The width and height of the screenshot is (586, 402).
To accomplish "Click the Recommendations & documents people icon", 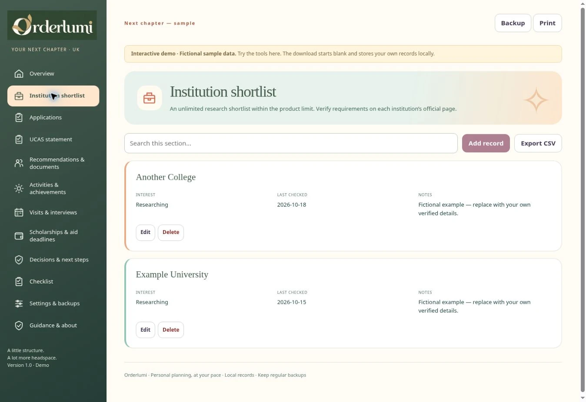I will click(19, 163).
